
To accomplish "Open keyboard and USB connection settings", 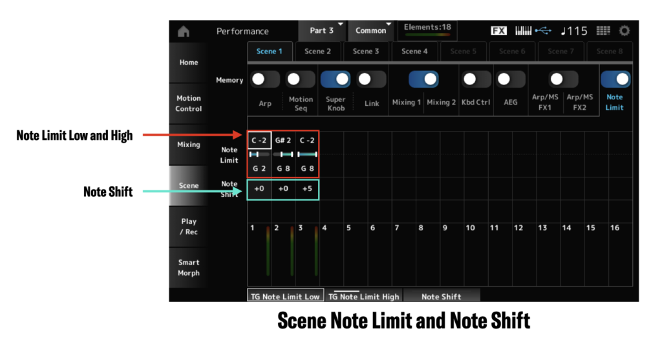I will (533, 31).
